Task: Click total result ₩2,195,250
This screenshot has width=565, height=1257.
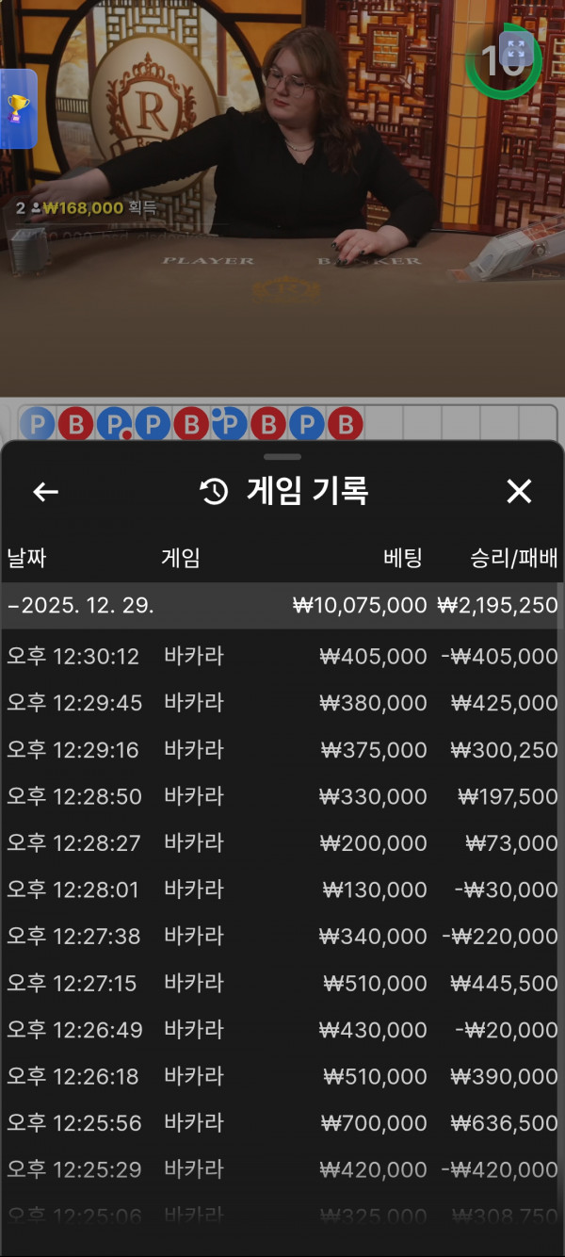Action: click(497, 605)
